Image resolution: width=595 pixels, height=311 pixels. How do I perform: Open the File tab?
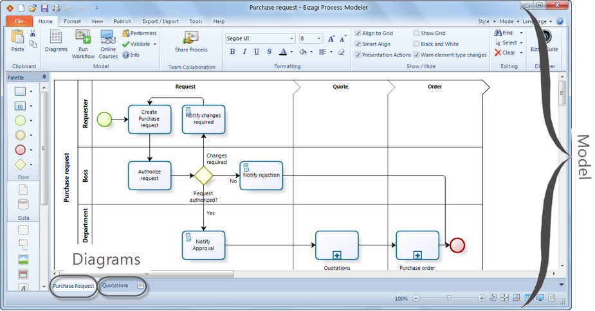[19, 22]
